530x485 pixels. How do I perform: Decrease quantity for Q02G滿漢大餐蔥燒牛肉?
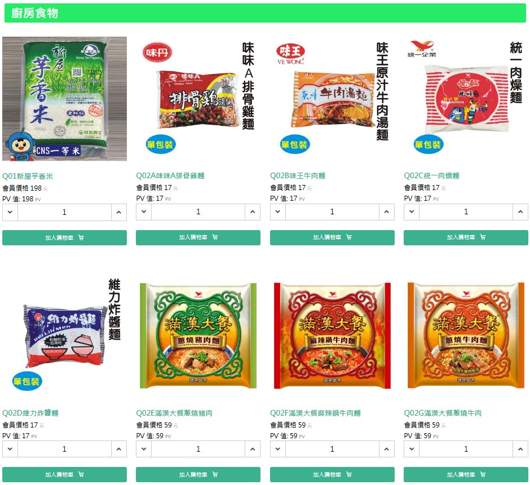412,449
